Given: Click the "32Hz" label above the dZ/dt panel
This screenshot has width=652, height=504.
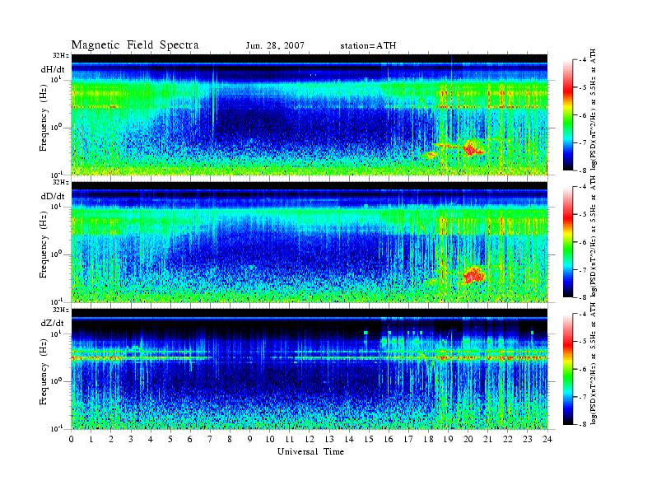Looking at the screenshot, I should [61, 310].
